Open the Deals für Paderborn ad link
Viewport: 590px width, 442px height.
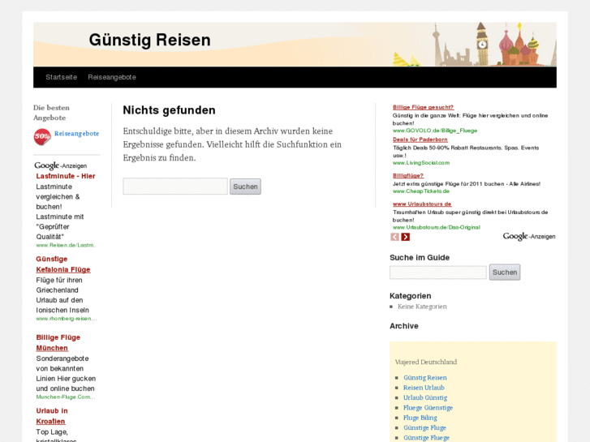pos(420,139)
